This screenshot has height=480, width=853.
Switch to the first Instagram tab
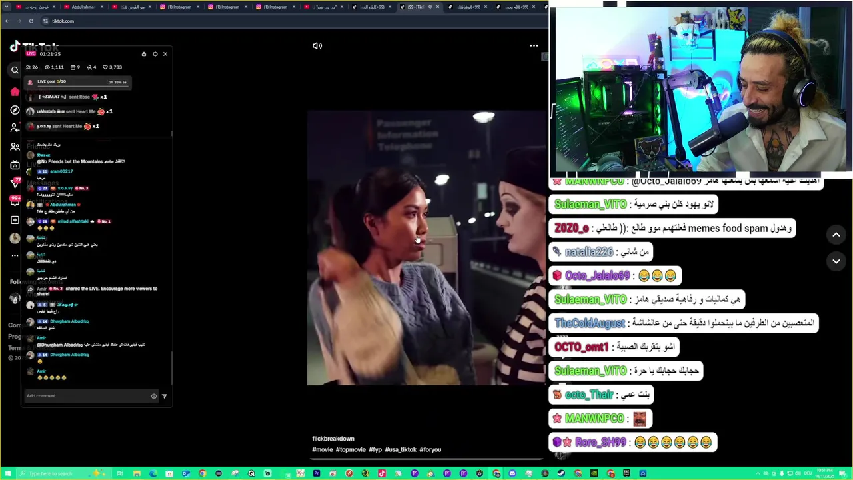[x=179, y=7]
